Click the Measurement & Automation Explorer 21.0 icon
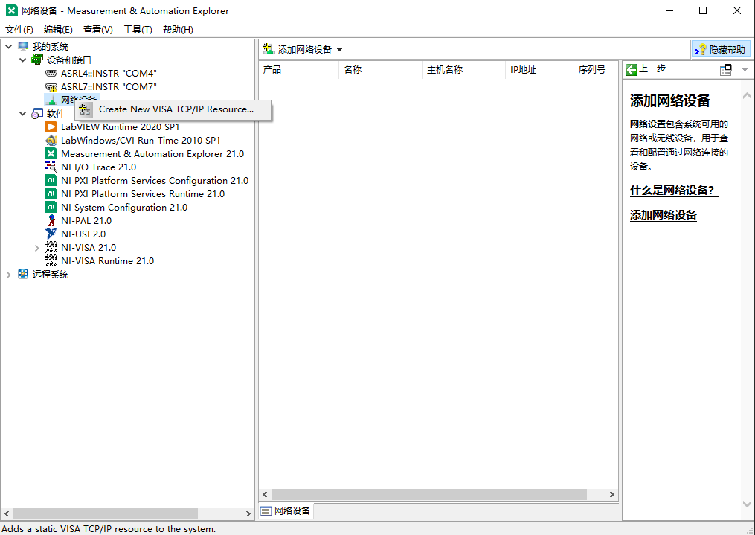 pos(51,153)
